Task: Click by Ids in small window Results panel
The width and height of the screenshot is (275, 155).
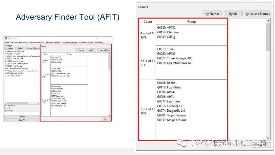Action: pos(91,50)
